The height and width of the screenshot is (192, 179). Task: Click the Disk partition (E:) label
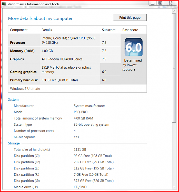(27, 168)
